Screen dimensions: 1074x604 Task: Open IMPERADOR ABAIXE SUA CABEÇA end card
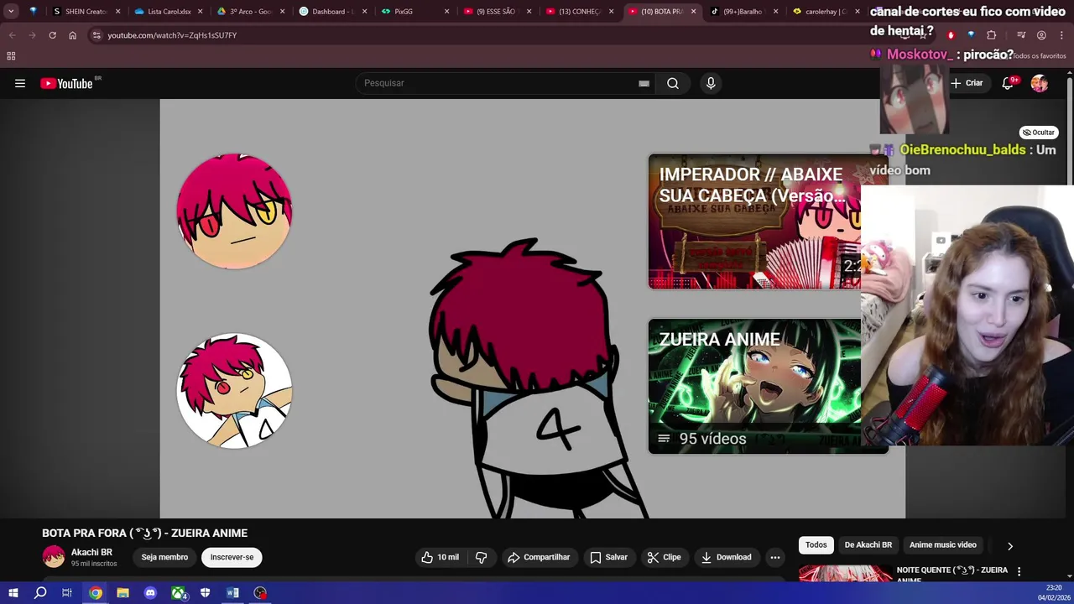click(x=755, y=221)
